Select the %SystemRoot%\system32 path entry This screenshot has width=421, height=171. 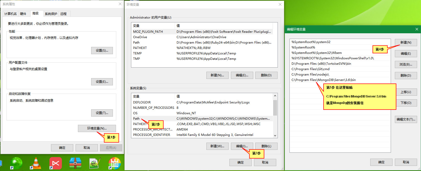point(340,42)
